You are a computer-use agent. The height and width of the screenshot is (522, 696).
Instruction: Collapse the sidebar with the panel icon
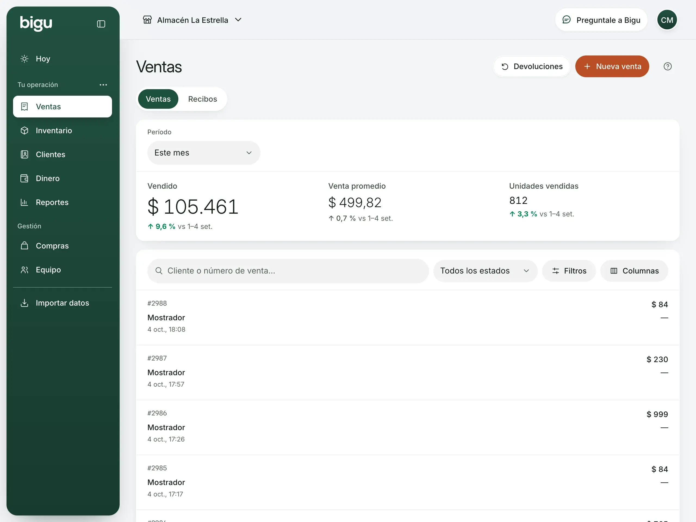point(101,24)
